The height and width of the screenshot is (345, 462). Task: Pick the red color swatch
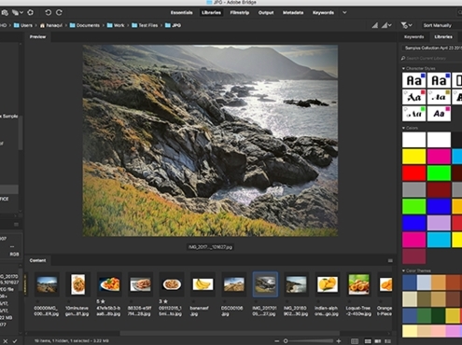pyautogui.click(x=413, y=173)
